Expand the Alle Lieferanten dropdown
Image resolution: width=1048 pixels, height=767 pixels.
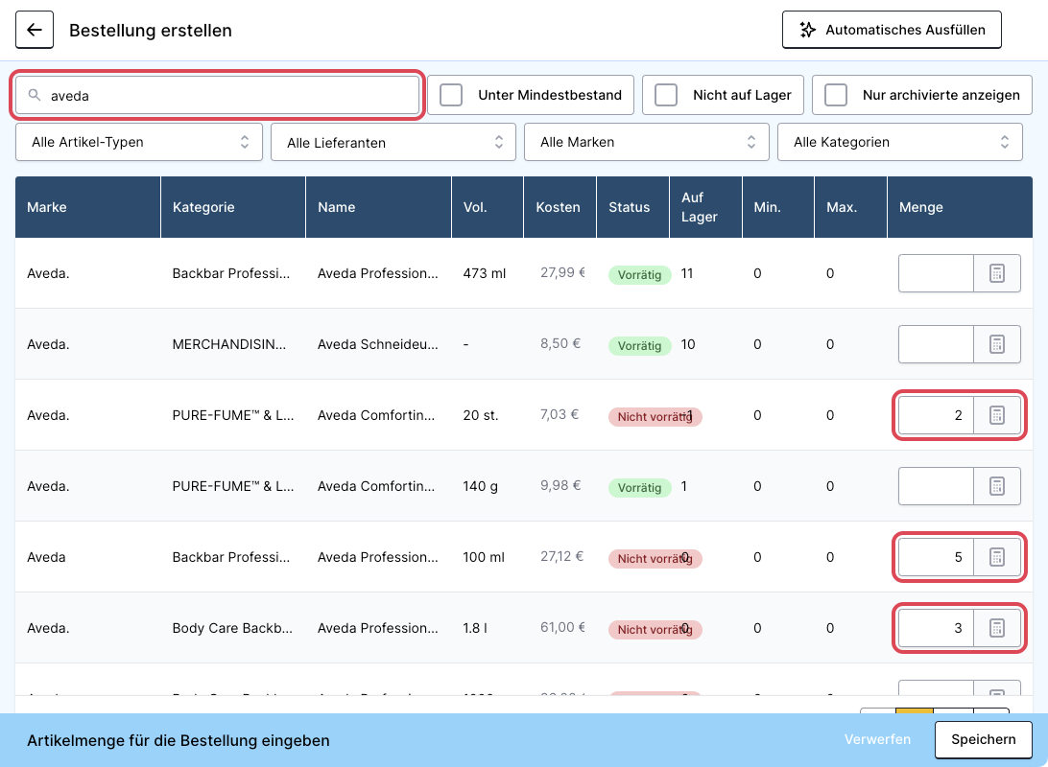click(393, 142)
